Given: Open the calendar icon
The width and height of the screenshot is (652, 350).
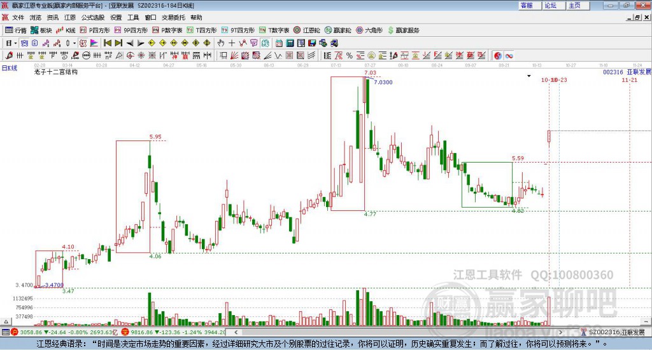Looking at the screenshot, I should click(279, 43).
